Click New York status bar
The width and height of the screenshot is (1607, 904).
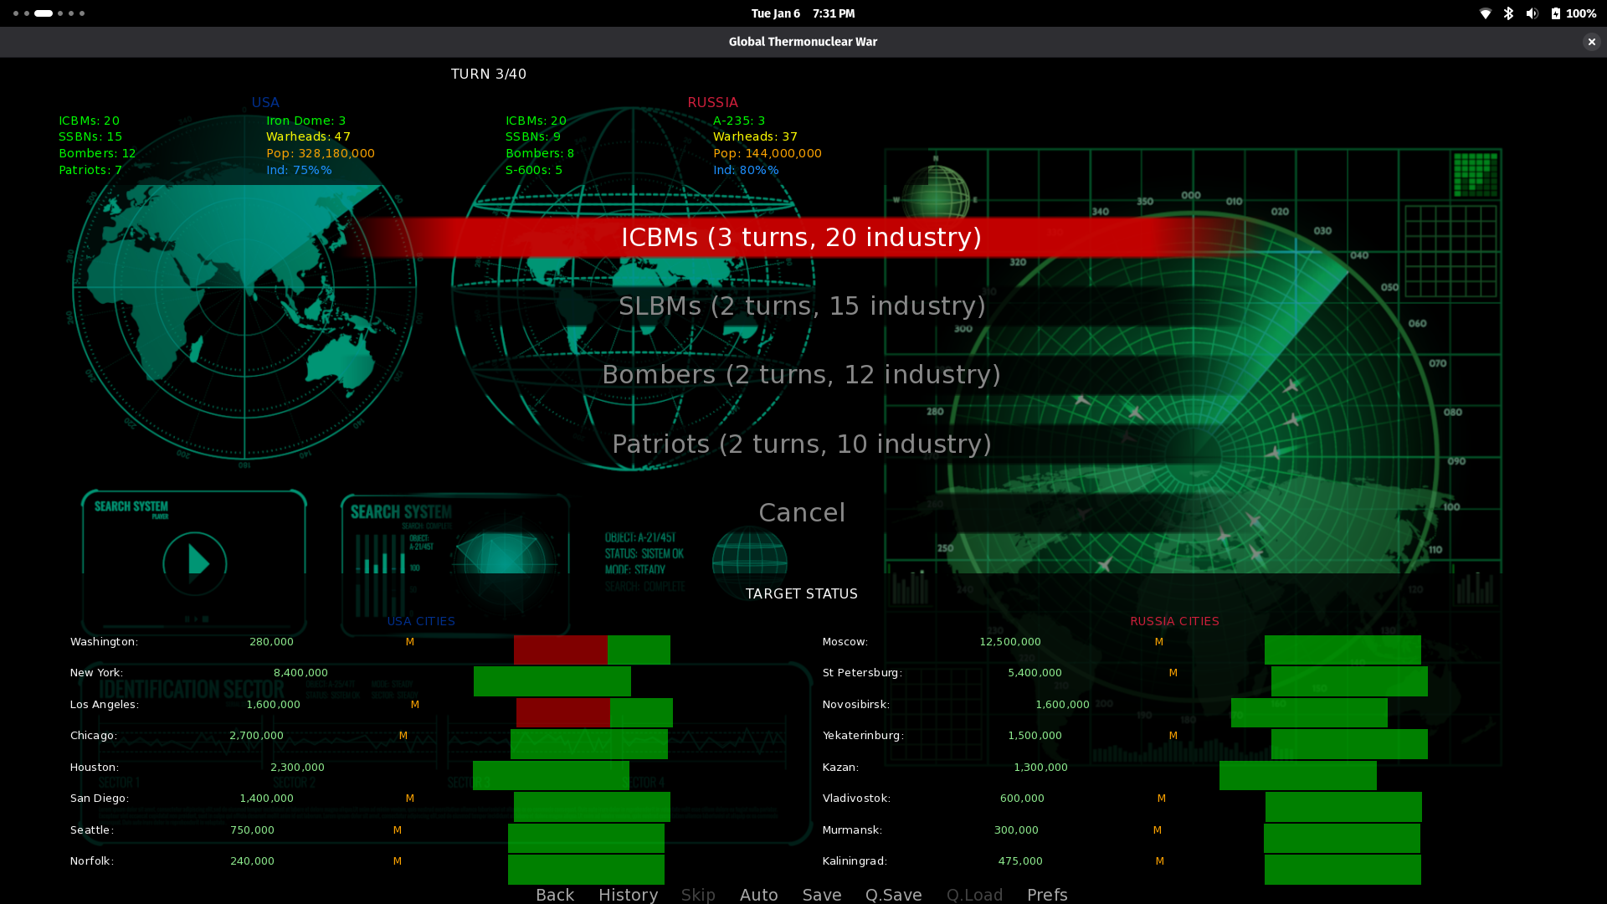552,681
